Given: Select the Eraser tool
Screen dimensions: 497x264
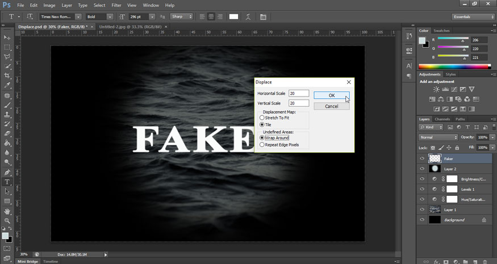Looking at the screenshot, I should (x=7, y=133).
